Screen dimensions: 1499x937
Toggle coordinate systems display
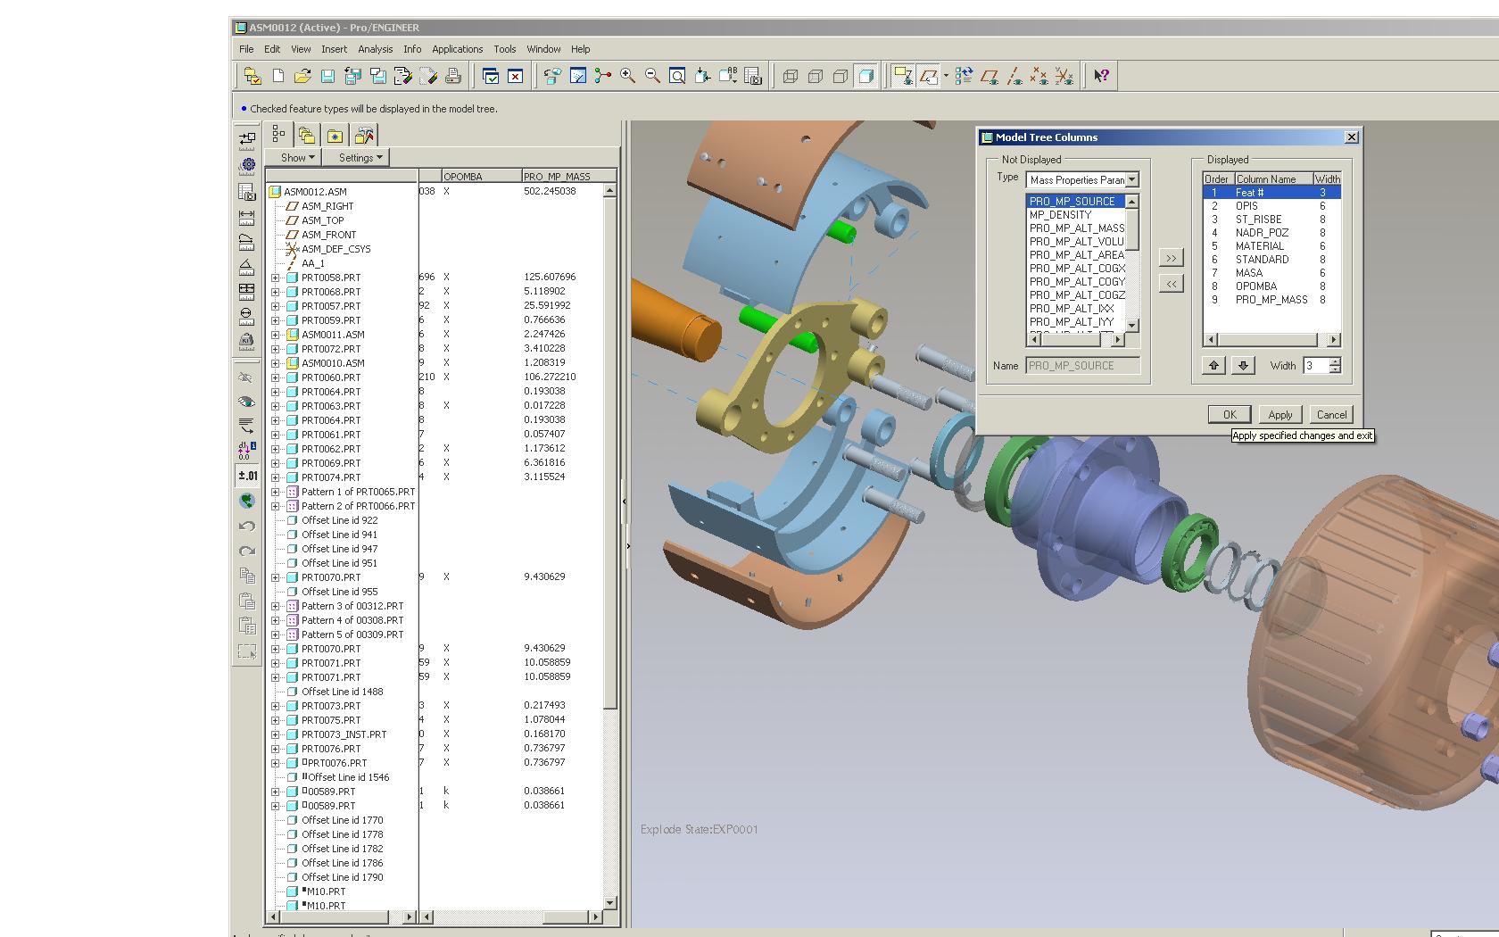point(1064,76)
